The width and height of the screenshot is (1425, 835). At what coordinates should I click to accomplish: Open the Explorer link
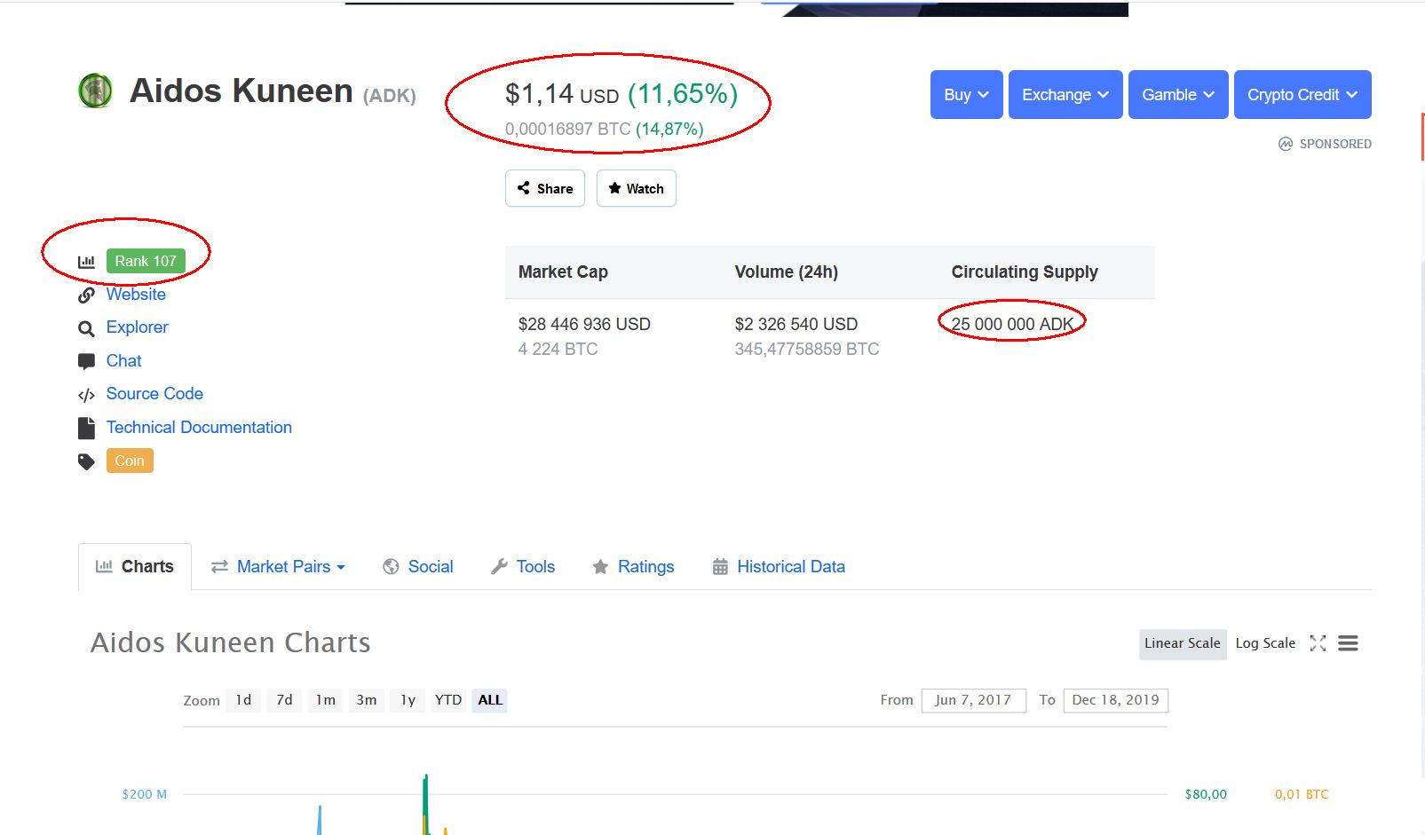[x=137, y=327]
